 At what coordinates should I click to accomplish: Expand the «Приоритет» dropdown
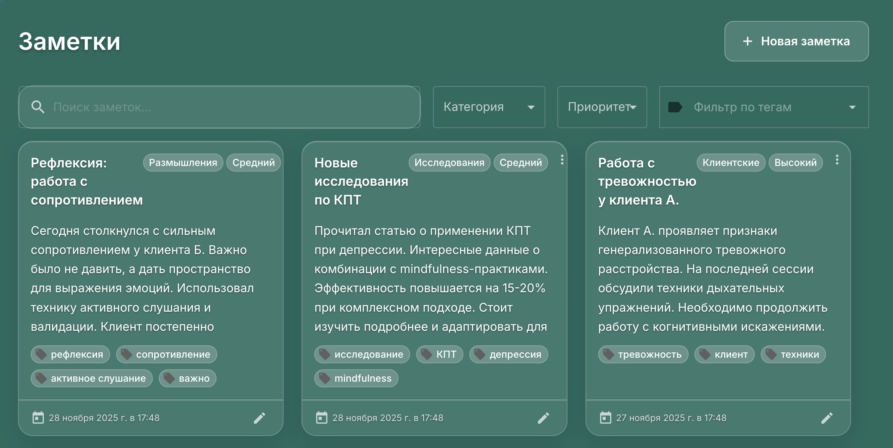[602, 107]
